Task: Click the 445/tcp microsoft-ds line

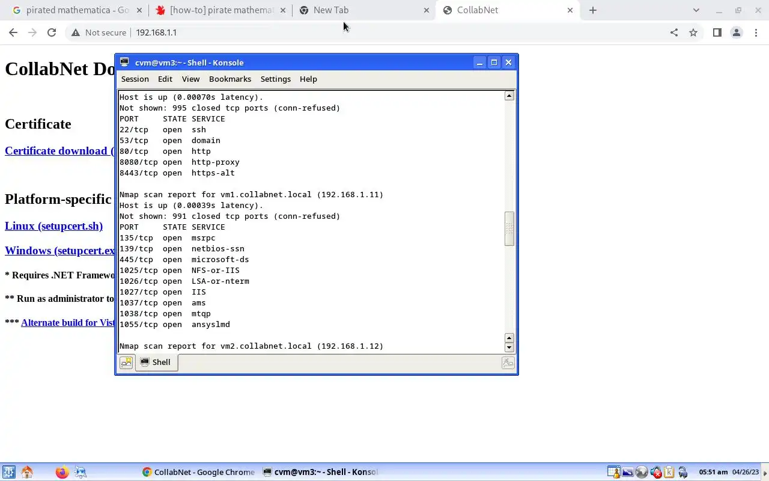Action: [184, 260]
